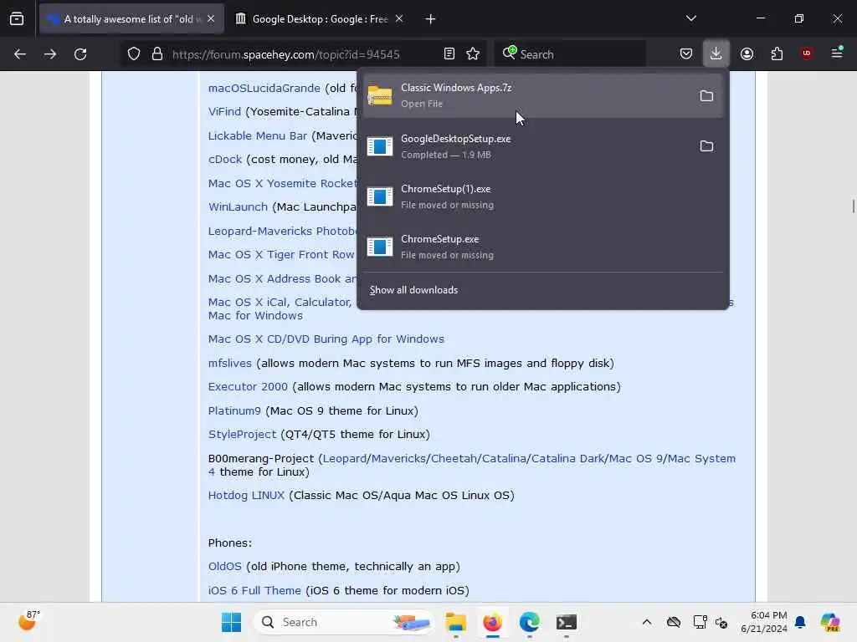Click Show all downloads
857x642 pixels.
pos(413,290)
